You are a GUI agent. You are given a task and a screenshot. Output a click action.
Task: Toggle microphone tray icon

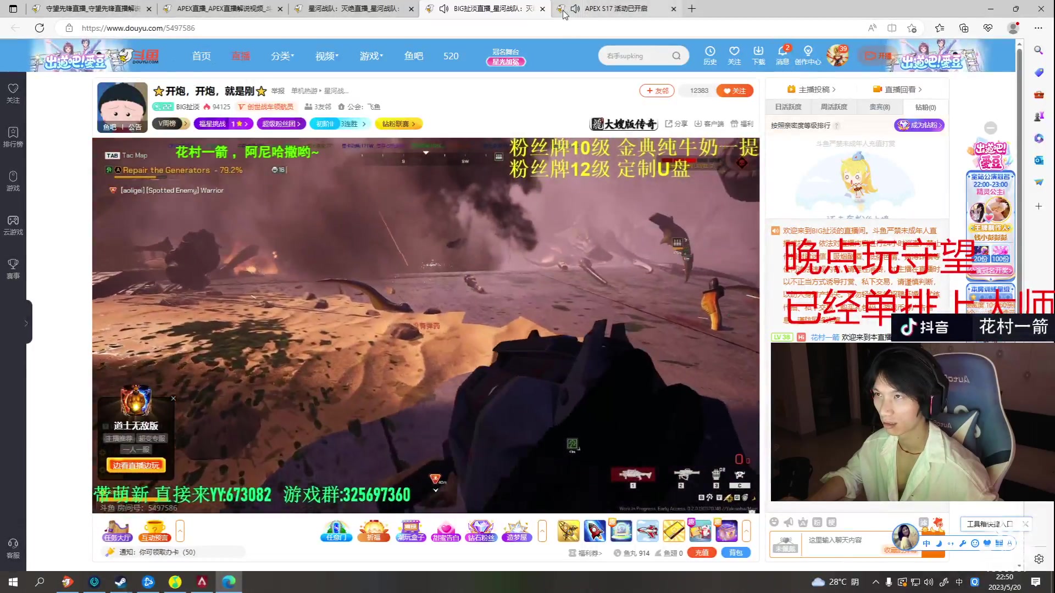pos(889,582)
